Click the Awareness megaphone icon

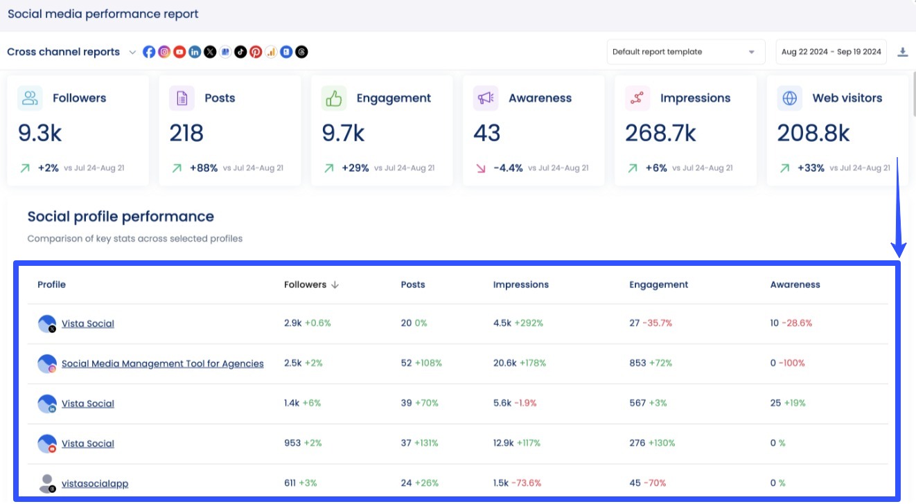pos(485,98)
